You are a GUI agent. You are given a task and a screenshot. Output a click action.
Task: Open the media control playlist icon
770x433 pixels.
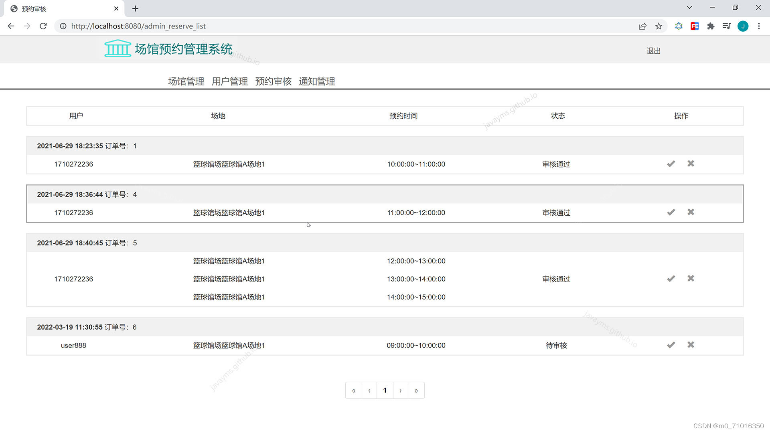(727, 26)
